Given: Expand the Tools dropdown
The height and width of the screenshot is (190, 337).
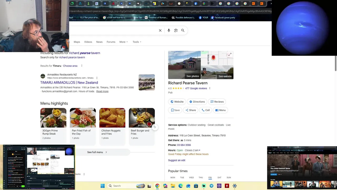Looking at the screenshot, I should tap(137, 42).
